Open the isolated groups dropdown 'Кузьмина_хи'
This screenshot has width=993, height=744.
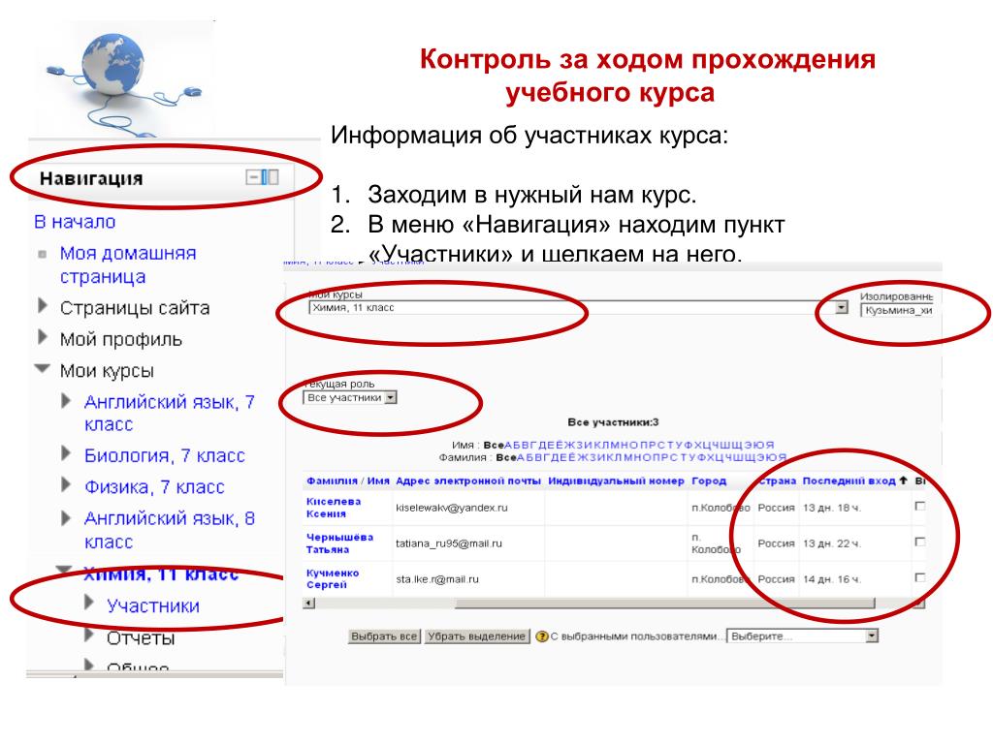click(896, 311)
